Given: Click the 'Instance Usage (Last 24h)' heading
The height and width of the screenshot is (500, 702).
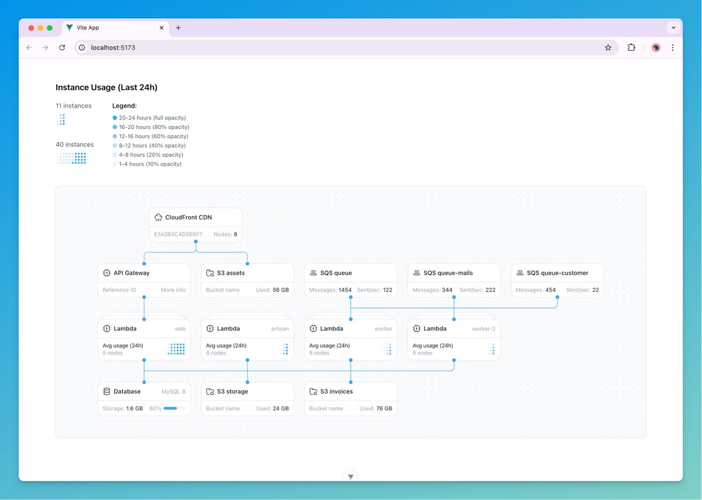Looking at the screenshot, I should (x=106, y=87).
